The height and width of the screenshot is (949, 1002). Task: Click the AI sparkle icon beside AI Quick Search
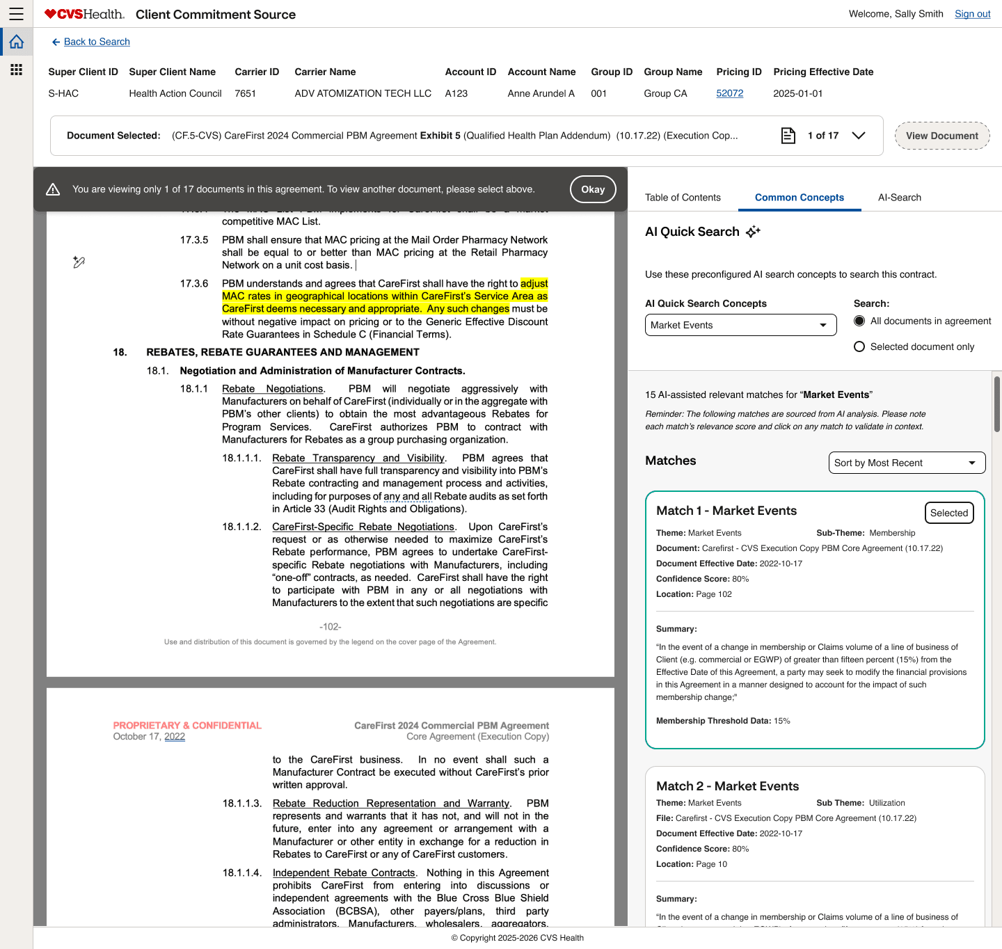point(753,232)
